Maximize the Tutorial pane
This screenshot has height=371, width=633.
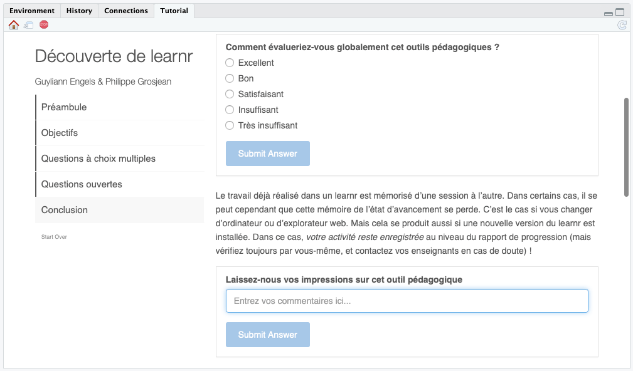(x=620, y=12)
